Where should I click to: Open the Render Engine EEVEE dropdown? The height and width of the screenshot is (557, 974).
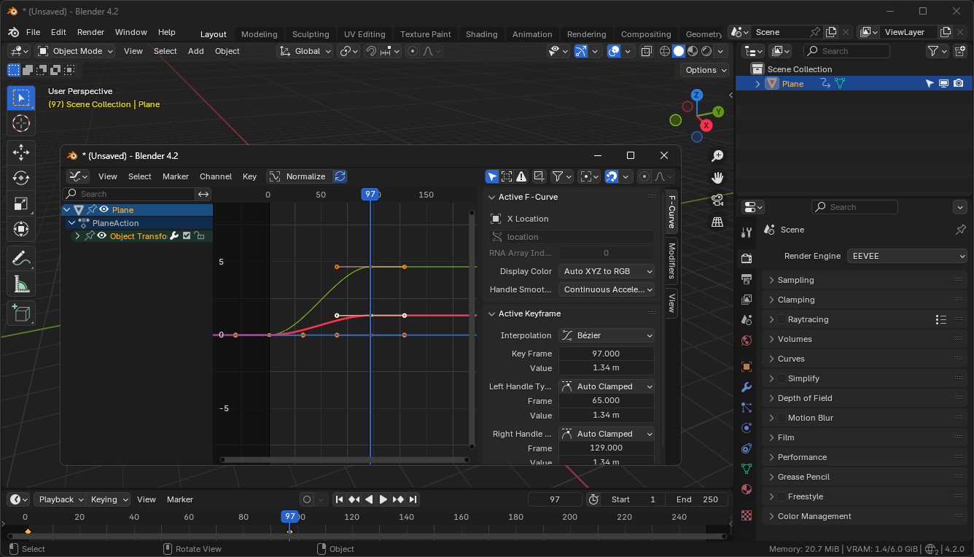pos(907,256)
